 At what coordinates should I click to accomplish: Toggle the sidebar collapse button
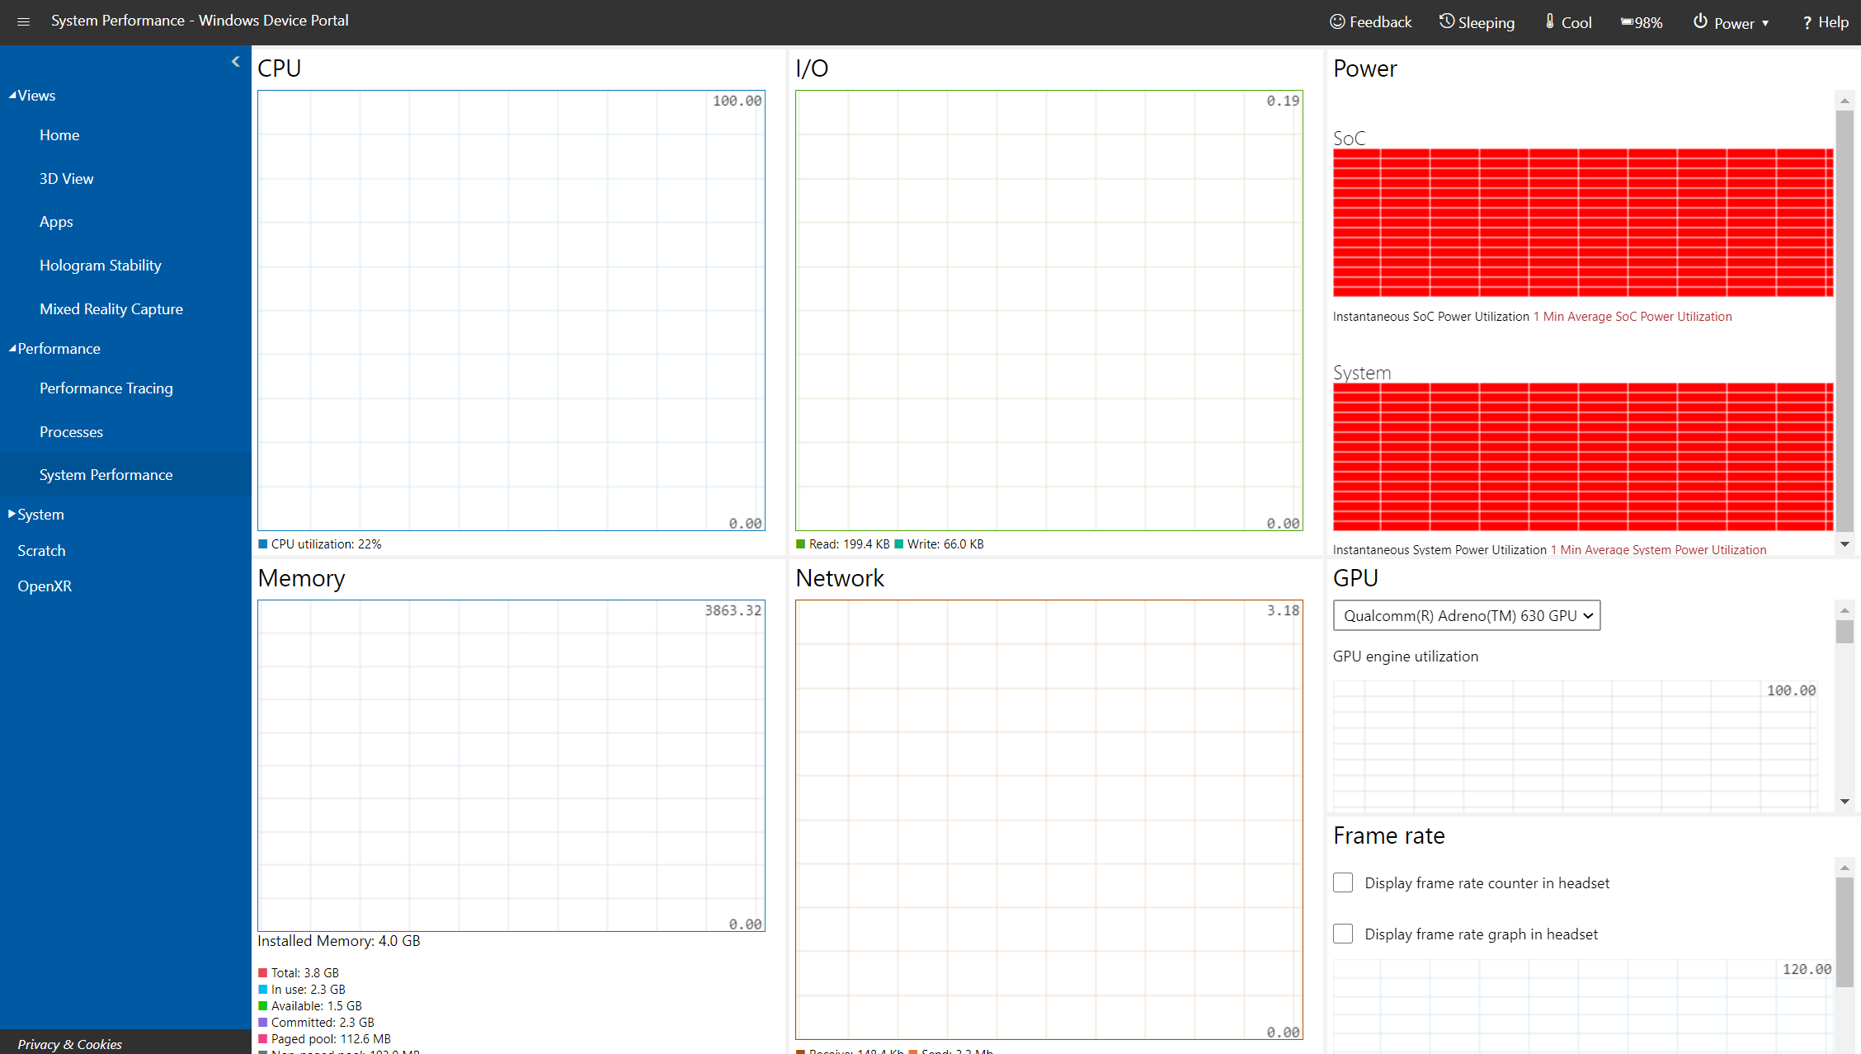(234, 61)
